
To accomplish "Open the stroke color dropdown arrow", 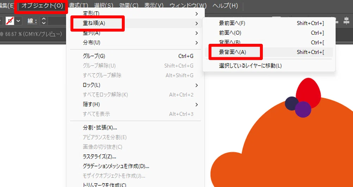I will (x=18, y=21).
